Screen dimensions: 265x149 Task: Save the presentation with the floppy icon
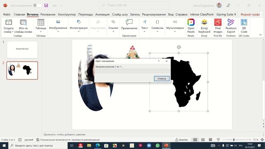[46, 5]
